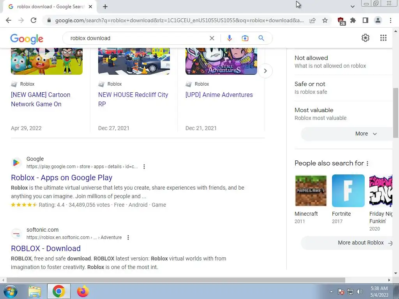Image resolution: width=399 pixels, height=299 pixels.
Task: Click the horizontal scroll right arrow
Action: (x=389, y=280)
